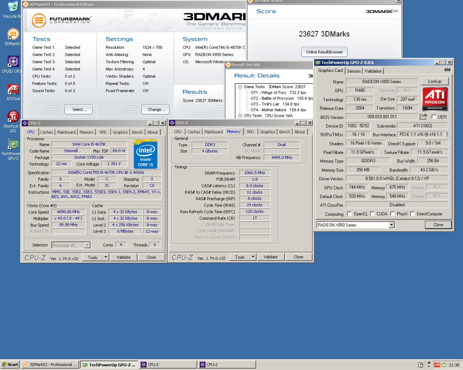Open the Mainboard tab in left CPU-Z

[66, 132]
